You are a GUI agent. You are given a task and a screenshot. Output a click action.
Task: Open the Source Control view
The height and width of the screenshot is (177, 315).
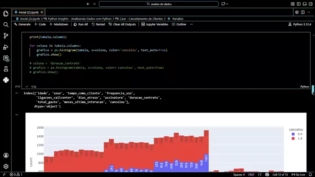coord(6,36)
